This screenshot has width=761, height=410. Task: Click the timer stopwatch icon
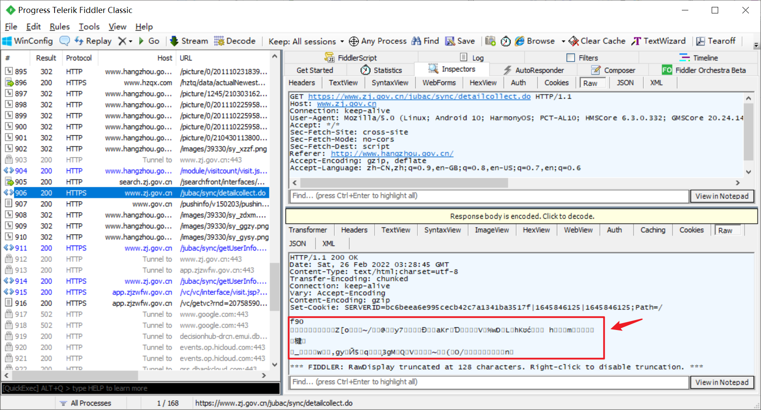click(505, 41)
